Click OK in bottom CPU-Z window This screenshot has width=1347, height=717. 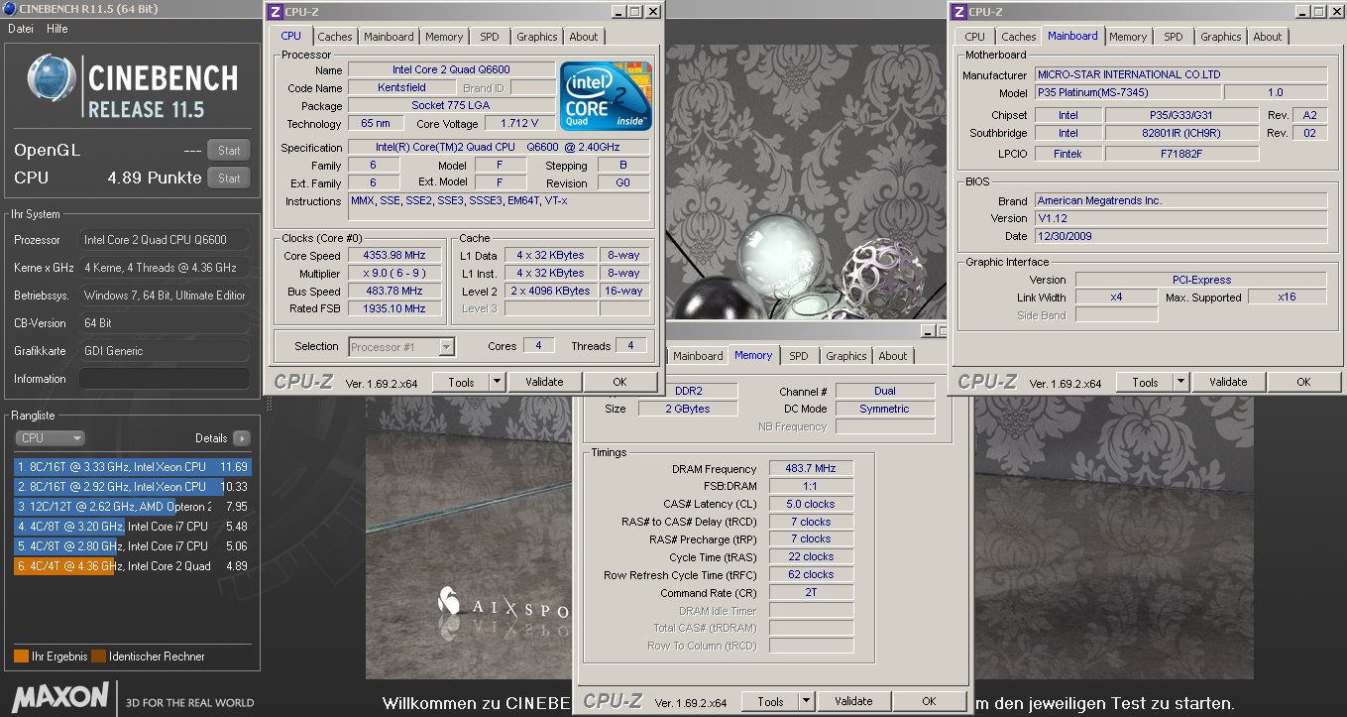(x=929, y=701)
